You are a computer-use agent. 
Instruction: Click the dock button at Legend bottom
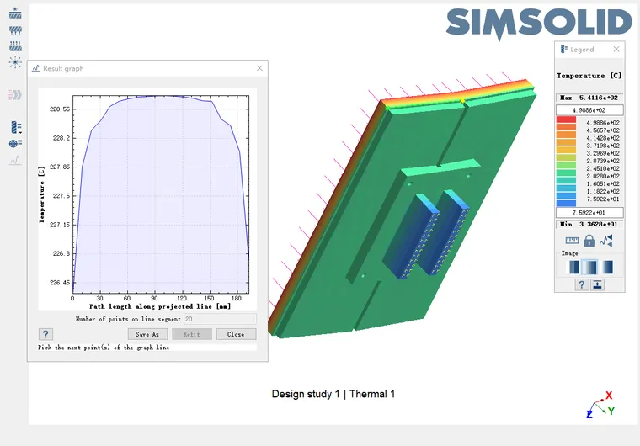[597, 285]
